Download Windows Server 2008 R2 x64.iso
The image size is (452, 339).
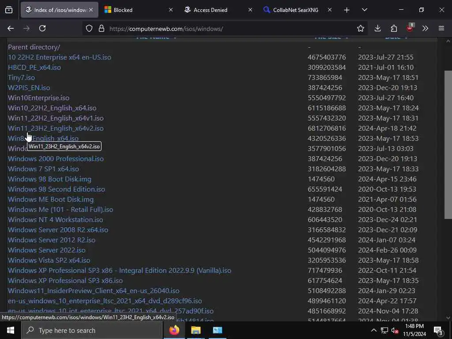pyautogui.click(x=58, y=230)
